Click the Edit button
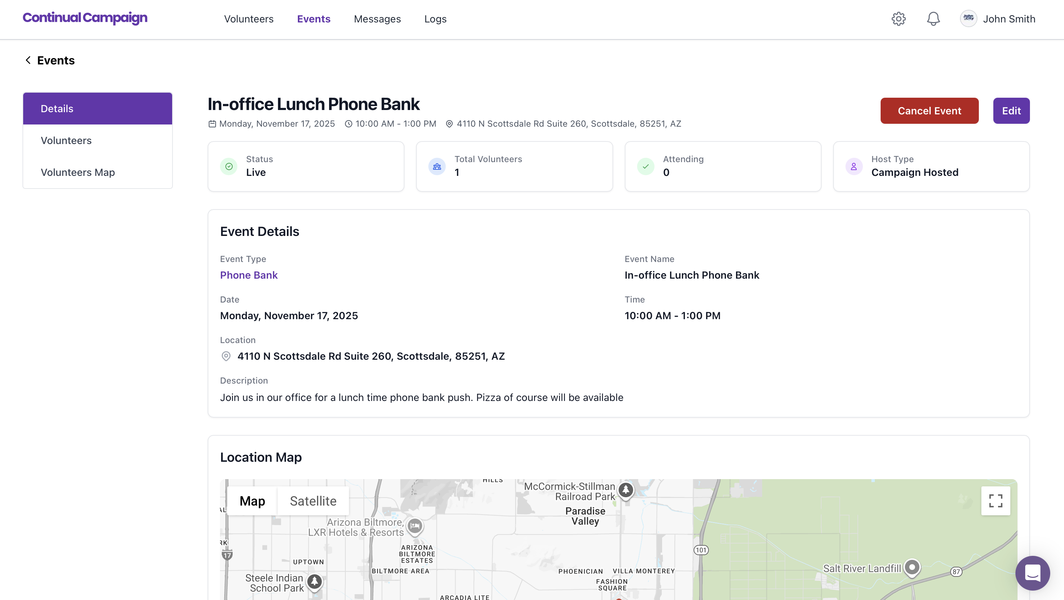Viewport: 1064px width, 600px height. [x=1011, y=110]
